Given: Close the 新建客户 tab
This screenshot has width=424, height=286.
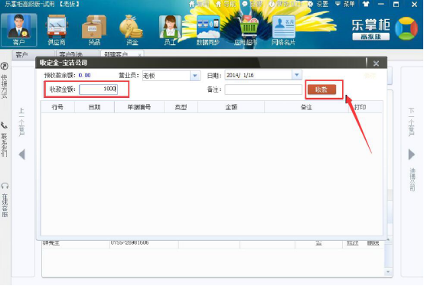Looking at the screenshot, I should click(139, 55).
